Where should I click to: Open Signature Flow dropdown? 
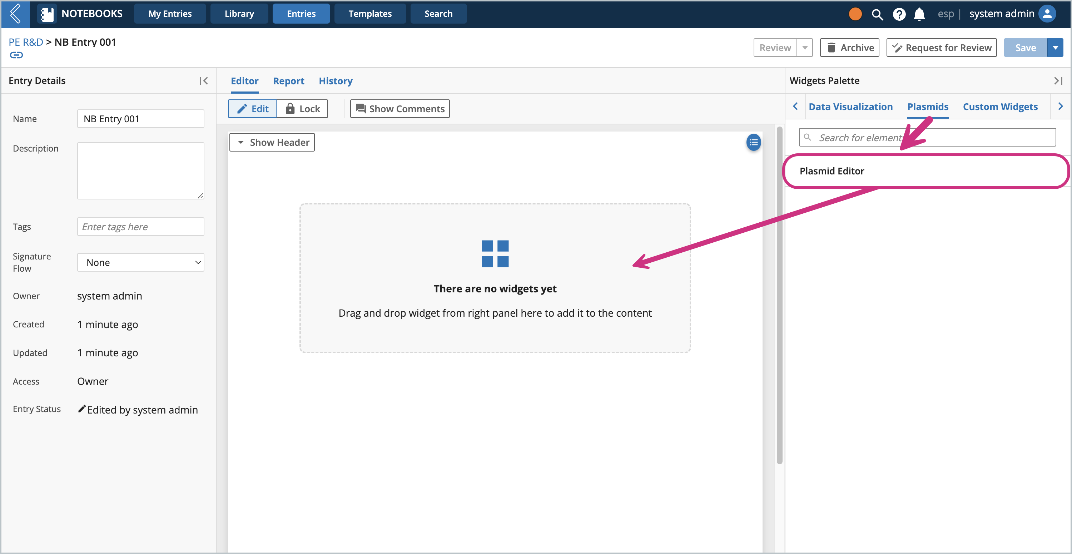[141, 263]
